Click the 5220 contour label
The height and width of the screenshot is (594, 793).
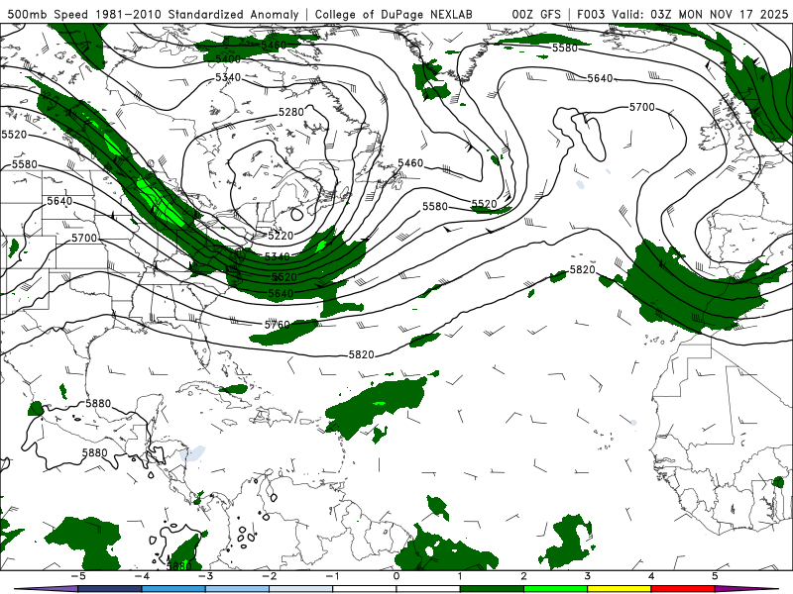[x=281, y=236]
